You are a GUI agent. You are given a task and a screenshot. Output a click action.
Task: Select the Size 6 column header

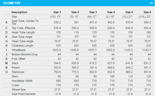pos(147,12)
